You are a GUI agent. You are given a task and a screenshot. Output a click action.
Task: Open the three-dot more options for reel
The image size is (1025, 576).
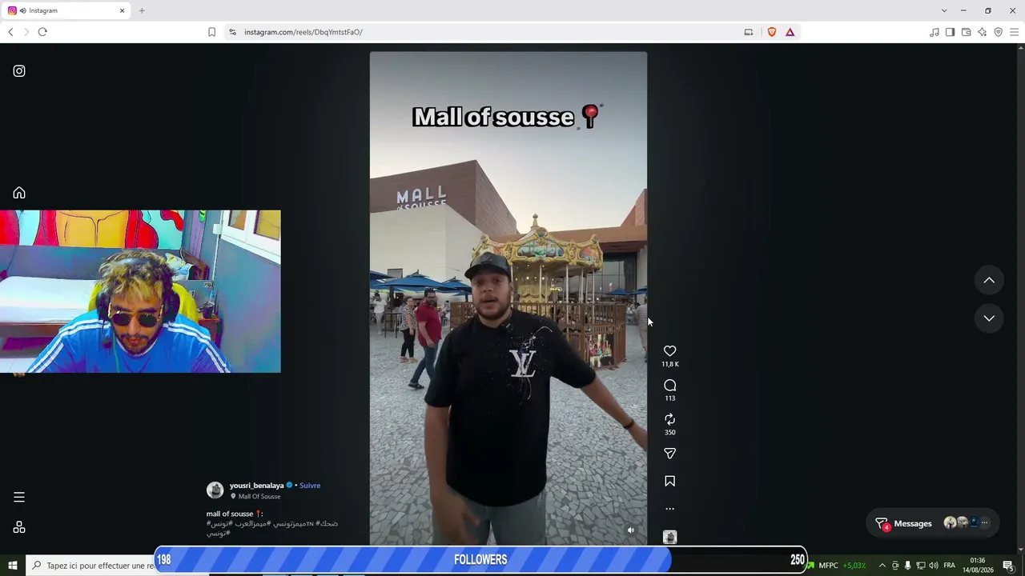pos(670,509)
